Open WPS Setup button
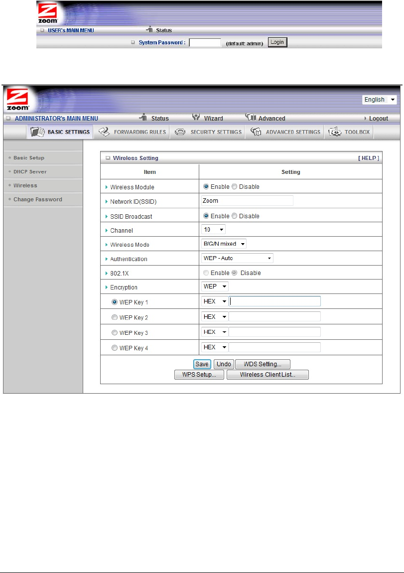Screen dimensions: 404x573 point(199,375)
